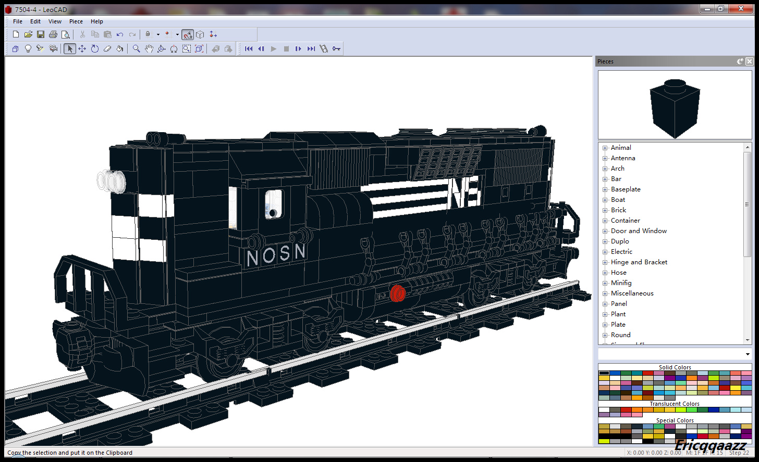Pin the Pieces panel open
The width and height of the screenshot is (759, 462).
click(740, 61)
